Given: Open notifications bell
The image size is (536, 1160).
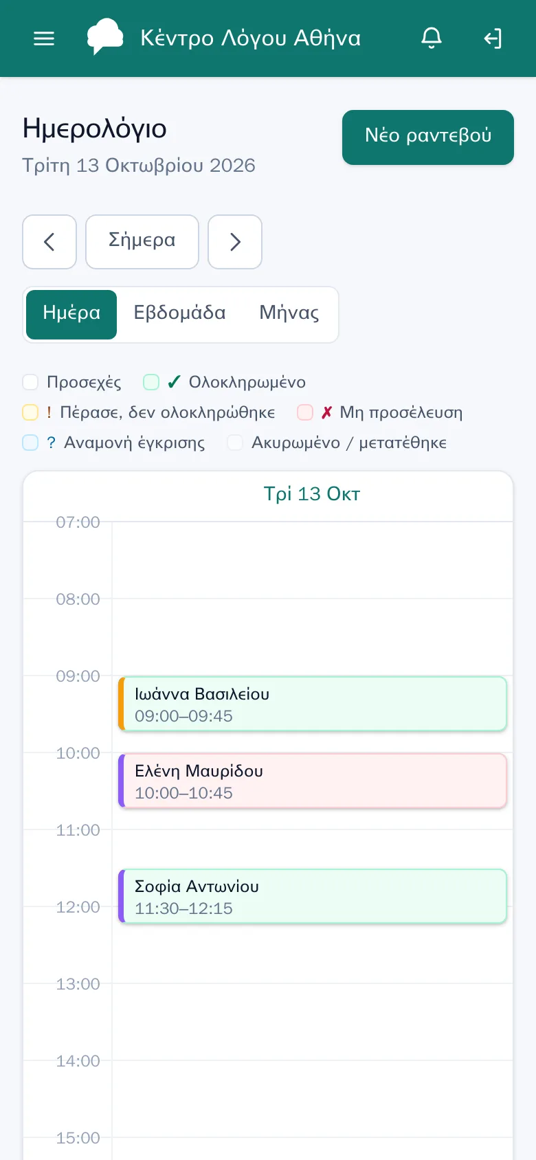Looking at the screenshot, I should (432, 38).
